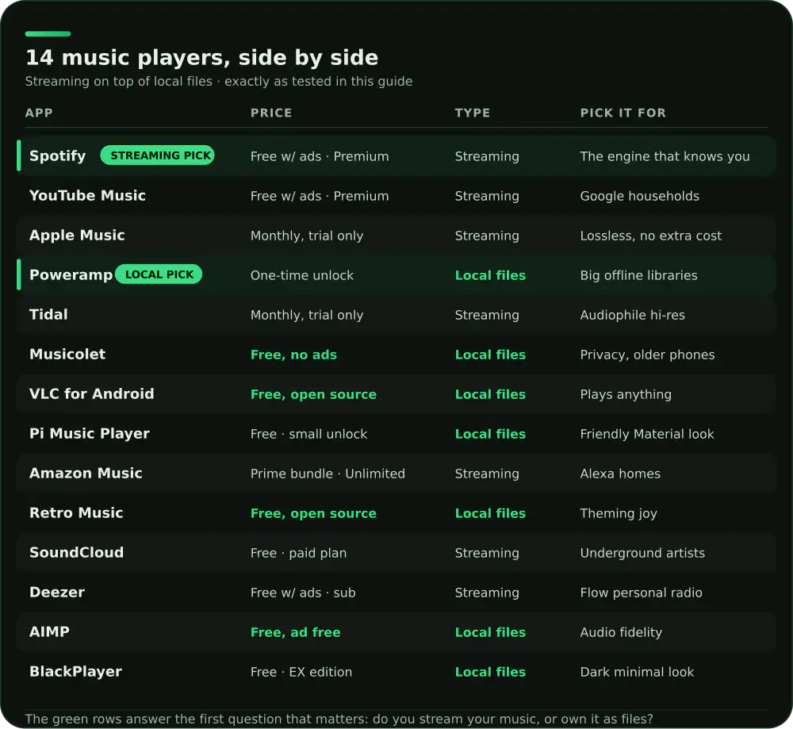Select the YouTube Music app name
Viewport: 793px width, 729px height.
point(87,195)
